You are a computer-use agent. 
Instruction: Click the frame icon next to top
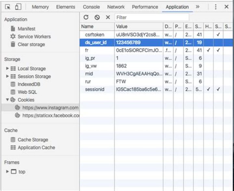tap(14, 172)
